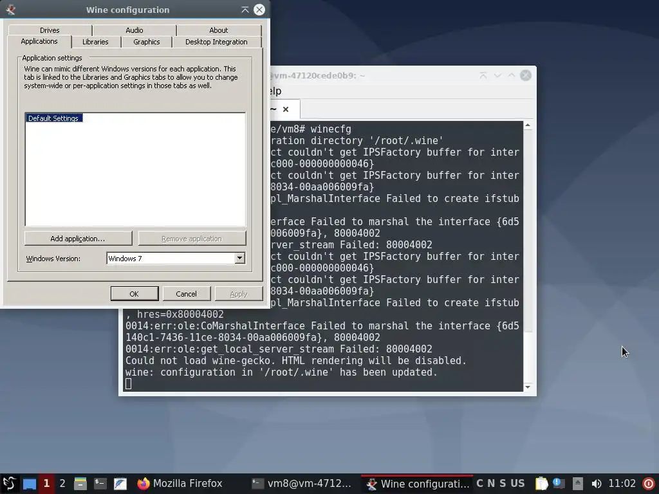Screen dimensions: 659x494
Task: Switch to workspace 1
Action: point(46,484)
